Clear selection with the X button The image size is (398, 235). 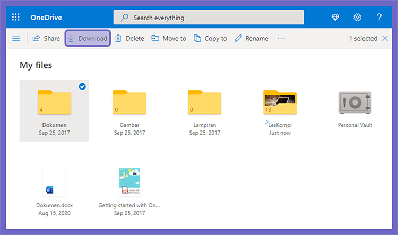385,38
